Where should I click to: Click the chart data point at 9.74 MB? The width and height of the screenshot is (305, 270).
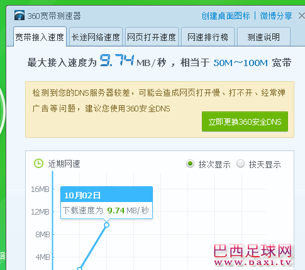tap(107, 225)
